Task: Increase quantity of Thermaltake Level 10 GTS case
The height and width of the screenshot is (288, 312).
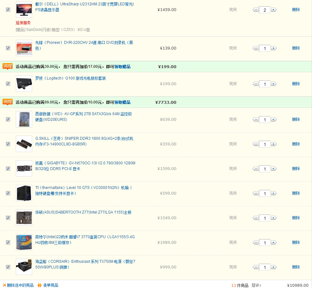Action: (274, 193)
